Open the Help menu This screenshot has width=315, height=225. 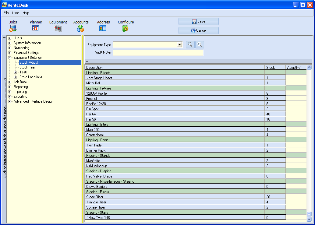coord(26,13)
